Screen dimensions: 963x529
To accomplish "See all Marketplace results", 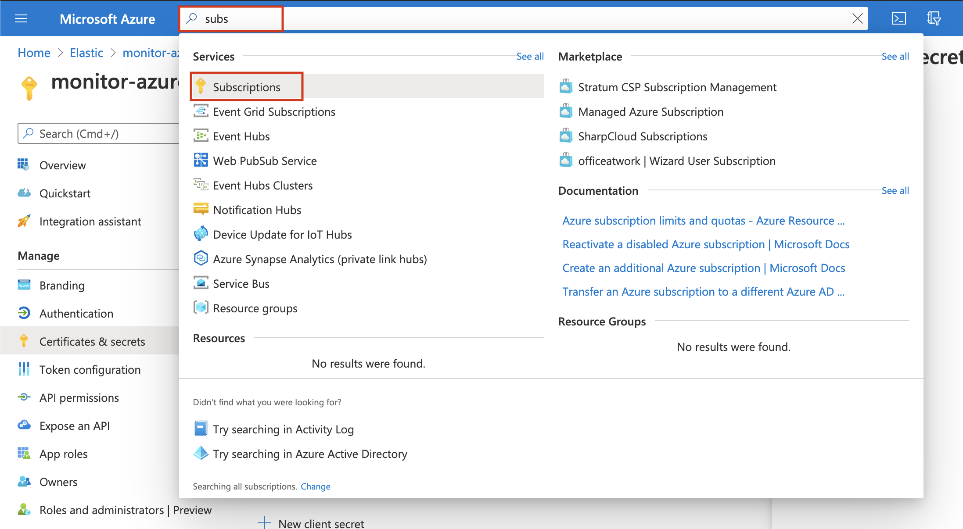I will (895, 56).
